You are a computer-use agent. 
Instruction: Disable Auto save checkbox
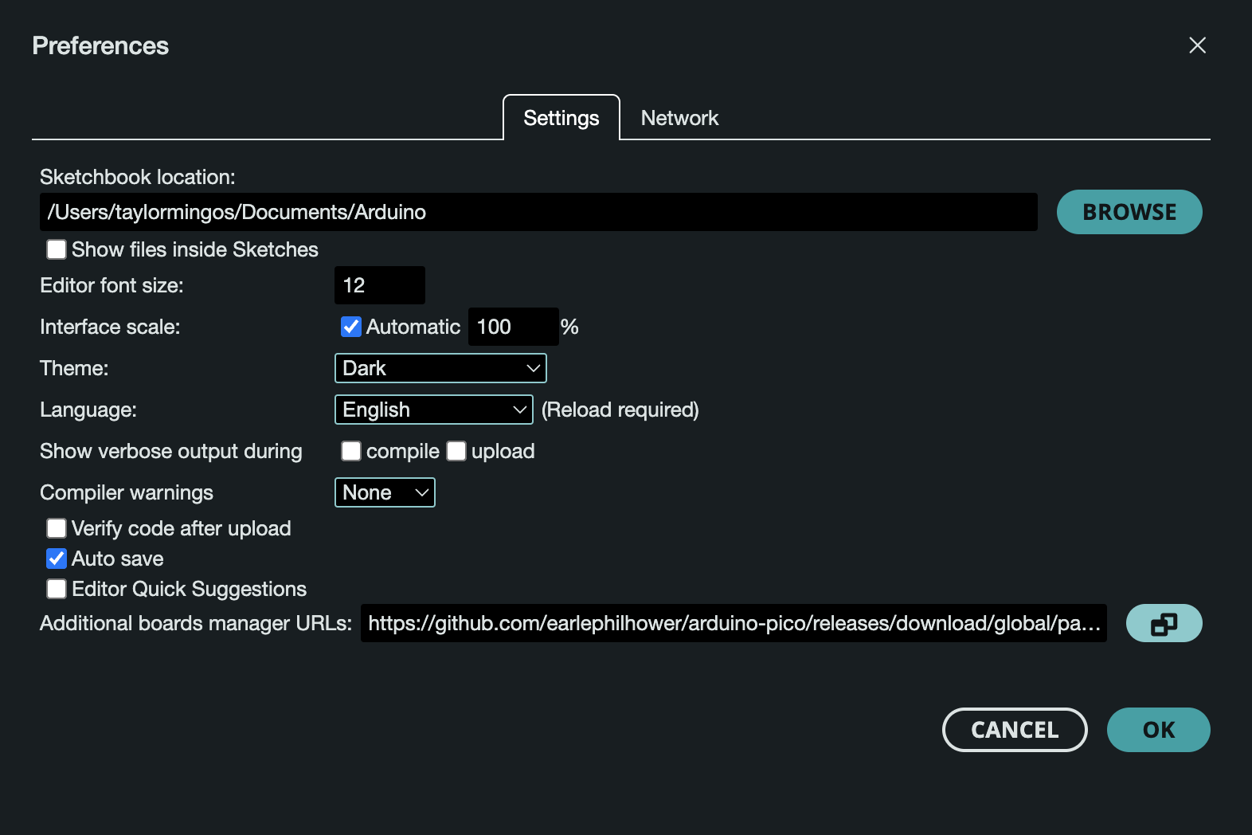(57, 559)
